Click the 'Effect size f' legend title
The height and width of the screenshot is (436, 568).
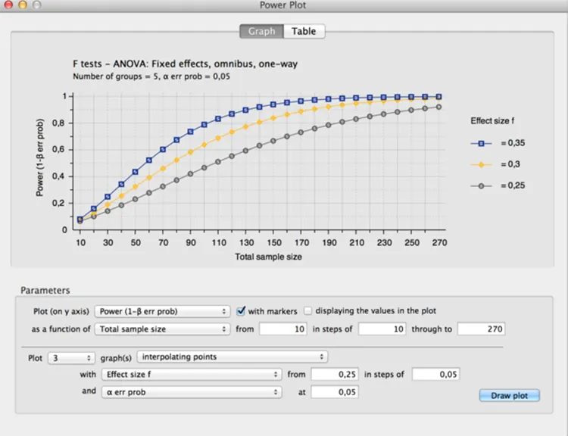pyautogui.click(x=492, y=121)
